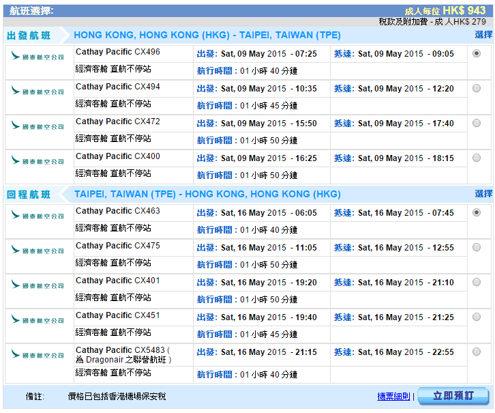
Task: Choose the 15:50 departure CX472 radio button
Action: [x=476, y=123]
